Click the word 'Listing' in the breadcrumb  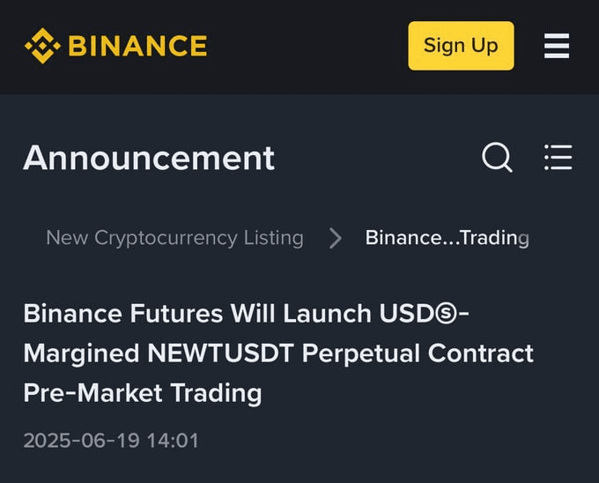(274, 238)
